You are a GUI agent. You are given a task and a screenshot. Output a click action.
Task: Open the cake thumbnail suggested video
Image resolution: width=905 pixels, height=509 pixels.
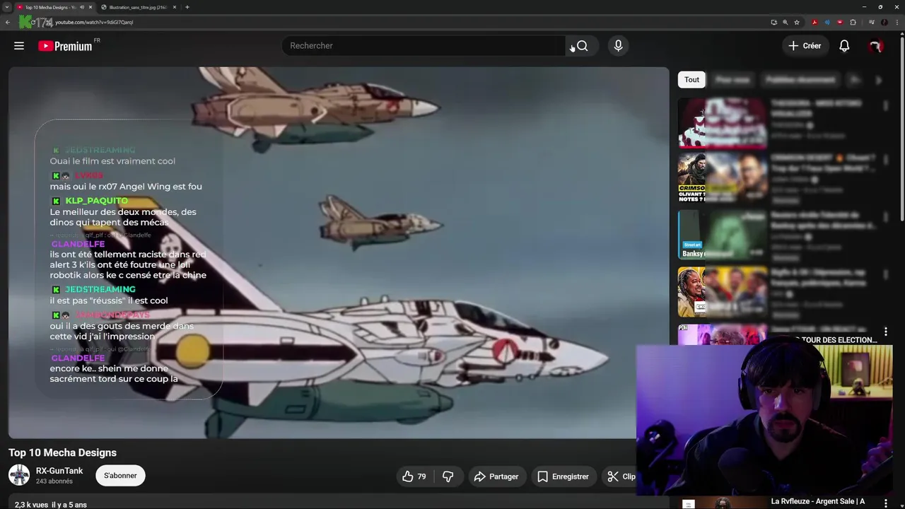pyautogui.click(x=723, y=122)
